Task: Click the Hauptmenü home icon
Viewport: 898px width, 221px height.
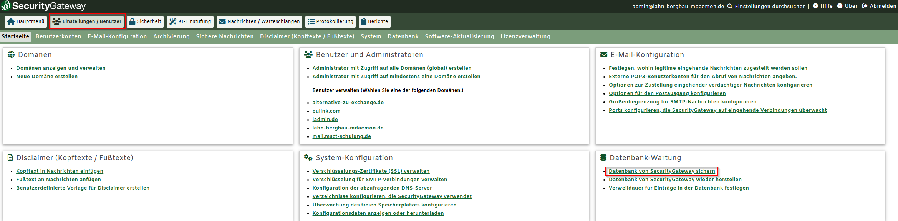Action: coord(11,21)
